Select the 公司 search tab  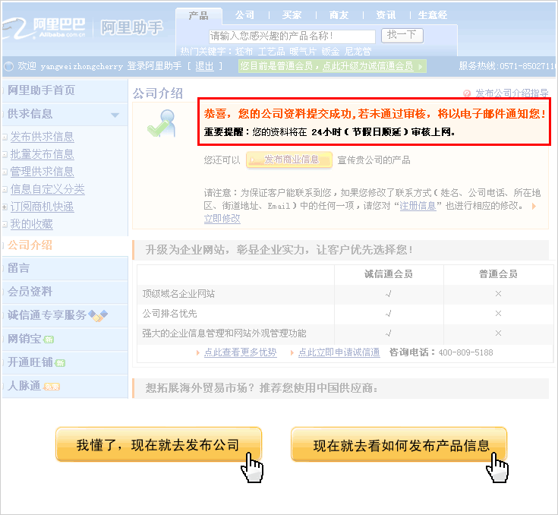click(244, 15)
